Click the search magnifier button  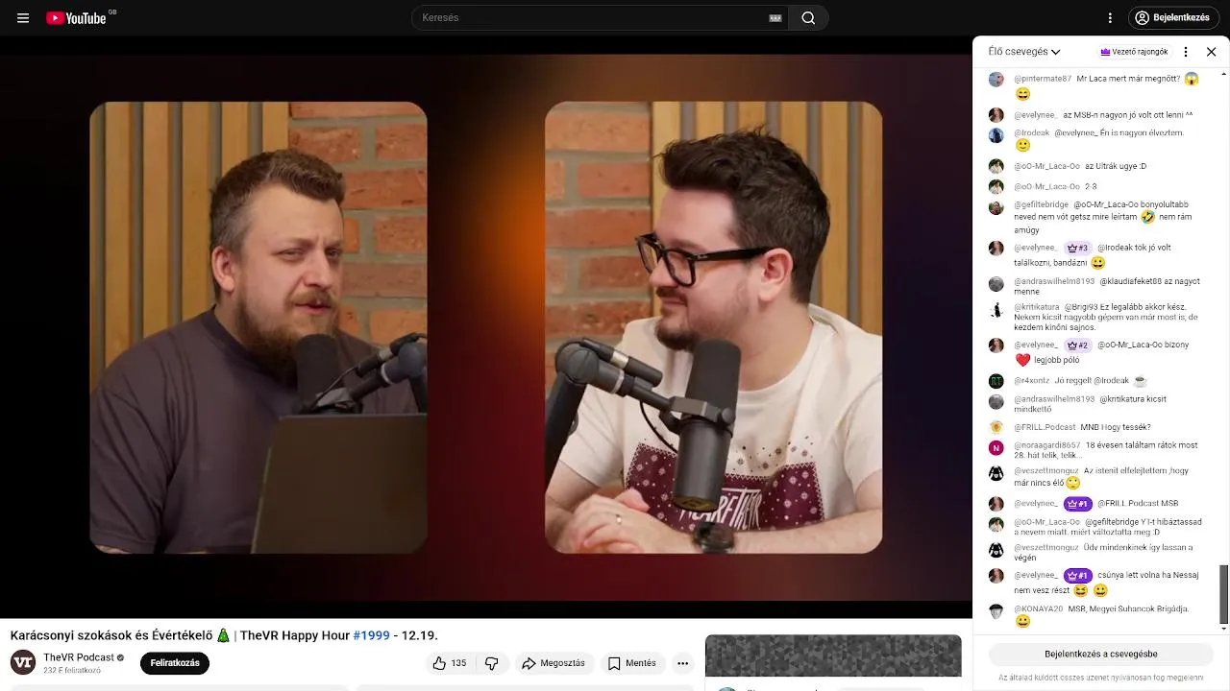(x=808, y=18)
